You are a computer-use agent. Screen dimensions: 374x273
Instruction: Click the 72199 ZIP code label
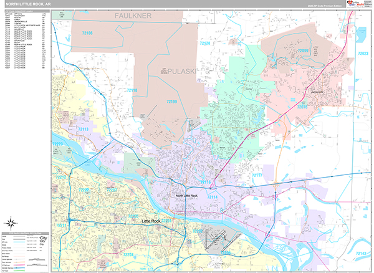click(172, 101)
